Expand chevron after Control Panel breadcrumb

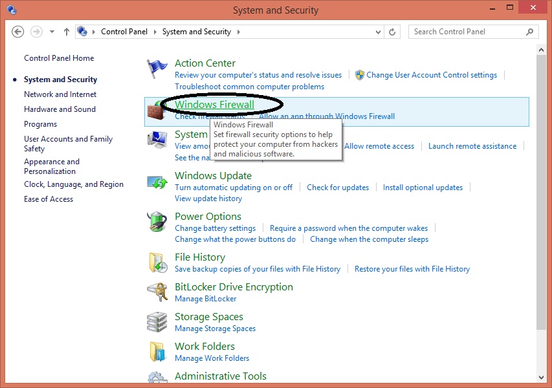click(155, 32)
